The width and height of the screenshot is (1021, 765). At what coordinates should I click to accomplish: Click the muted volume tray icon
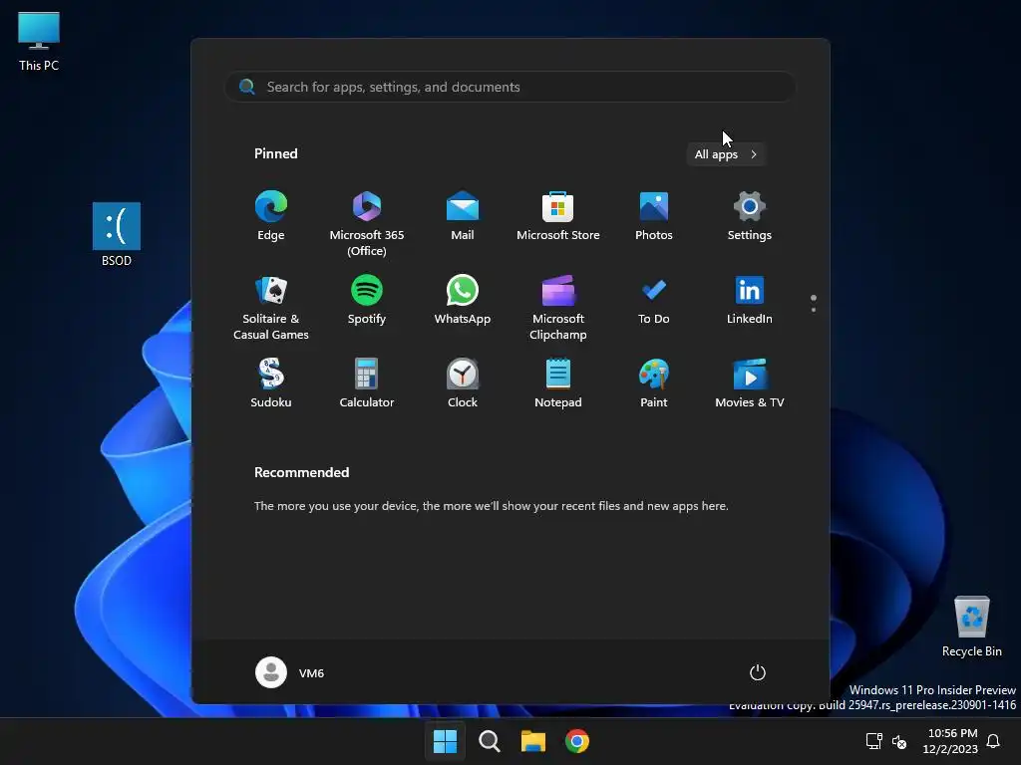(899, 741)
